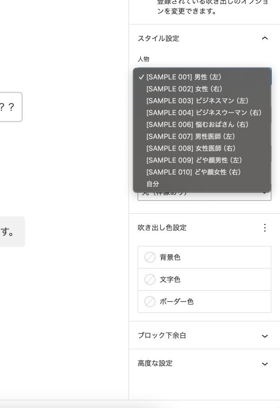
Task: Select [SAMPLE 004] ビジネスウーマン (右)
Action: (204, 113)
